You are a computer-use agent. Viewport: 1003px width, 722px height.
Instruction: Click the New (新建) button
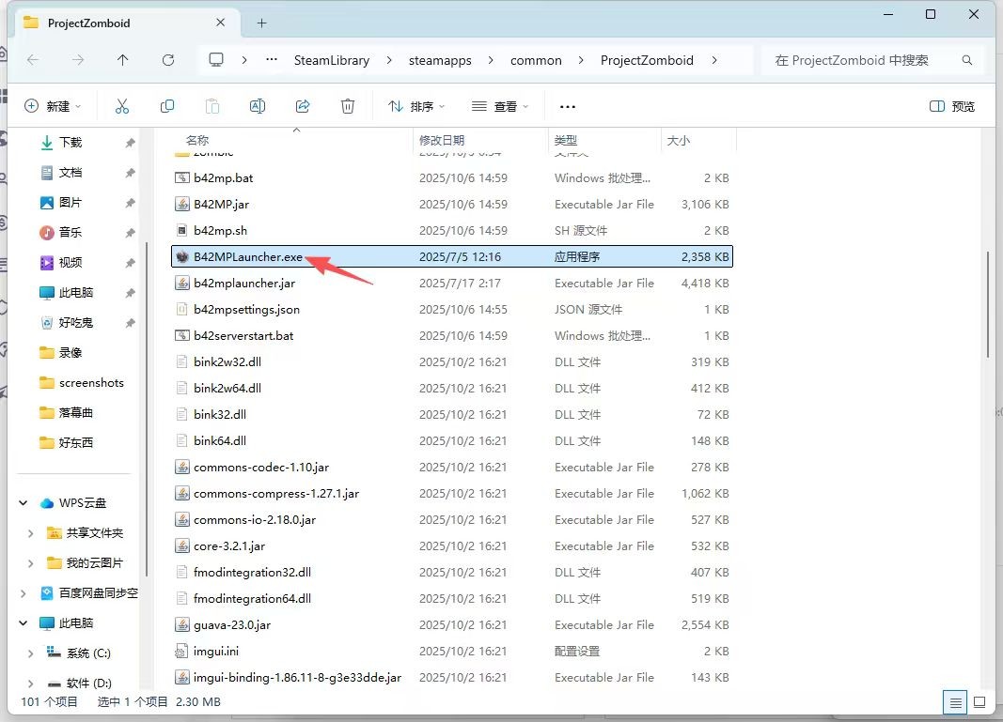[x=53, y=106]
